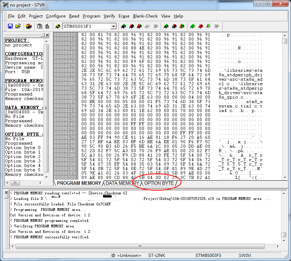Click side panel horizontal scroll-right arrow

click(x=41, y=183)
